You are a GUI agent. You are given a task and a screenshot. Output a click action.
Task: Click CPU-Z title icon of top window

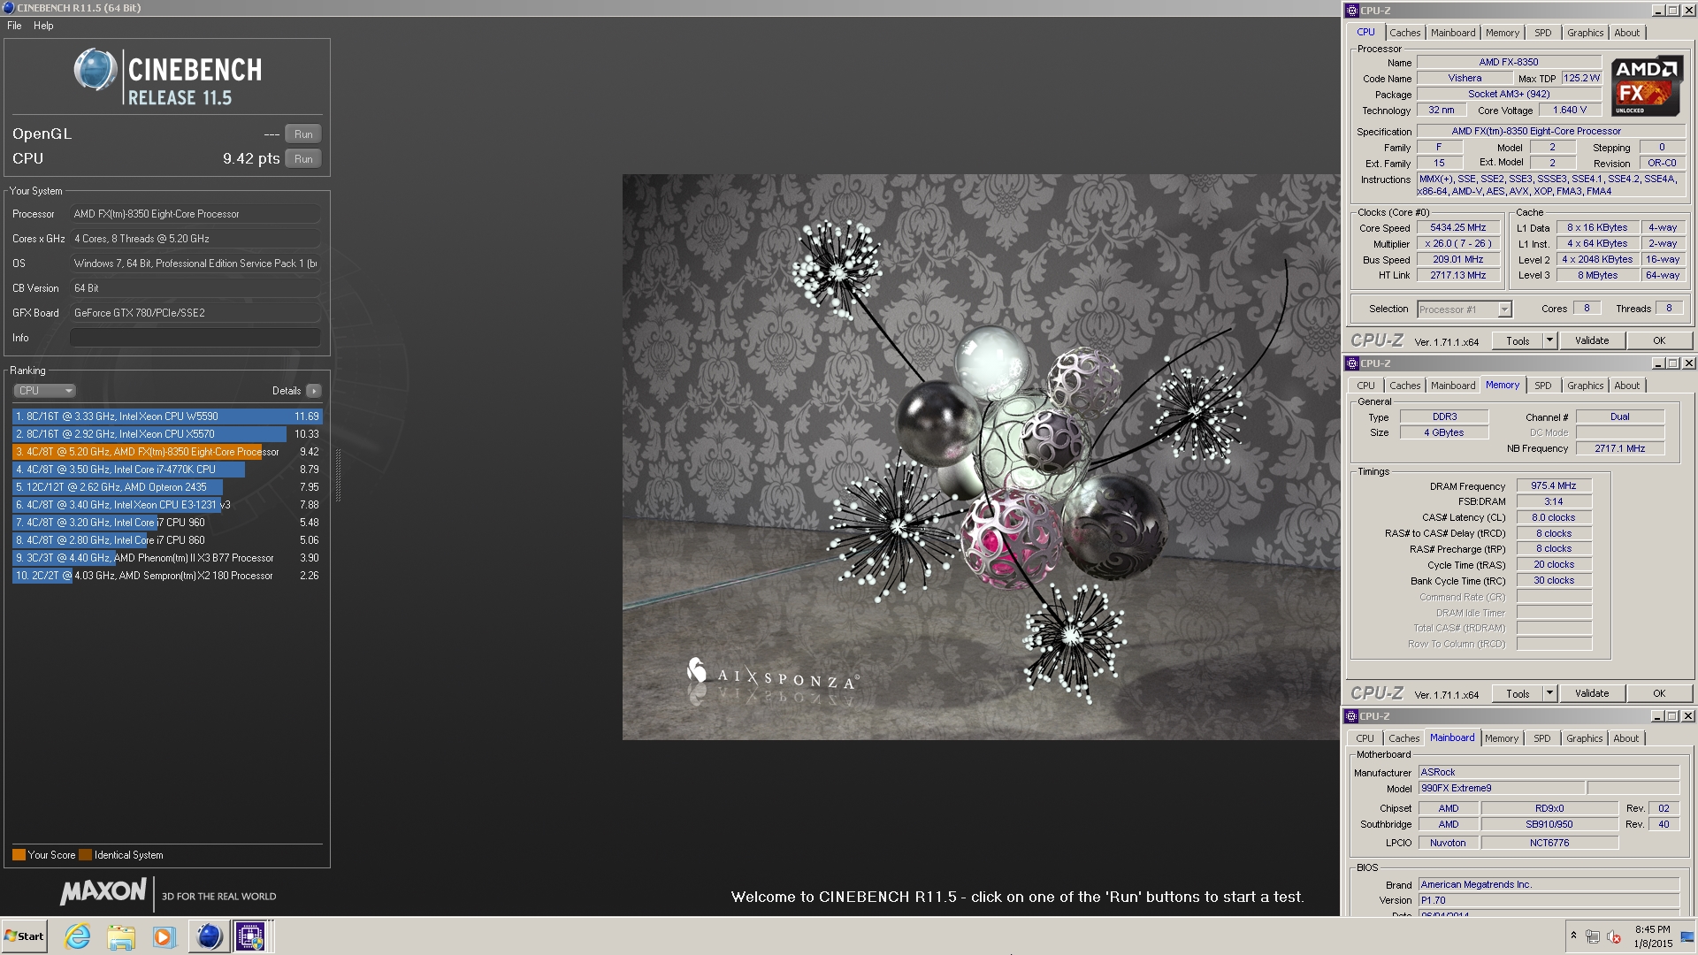(x=1352, y=11)
